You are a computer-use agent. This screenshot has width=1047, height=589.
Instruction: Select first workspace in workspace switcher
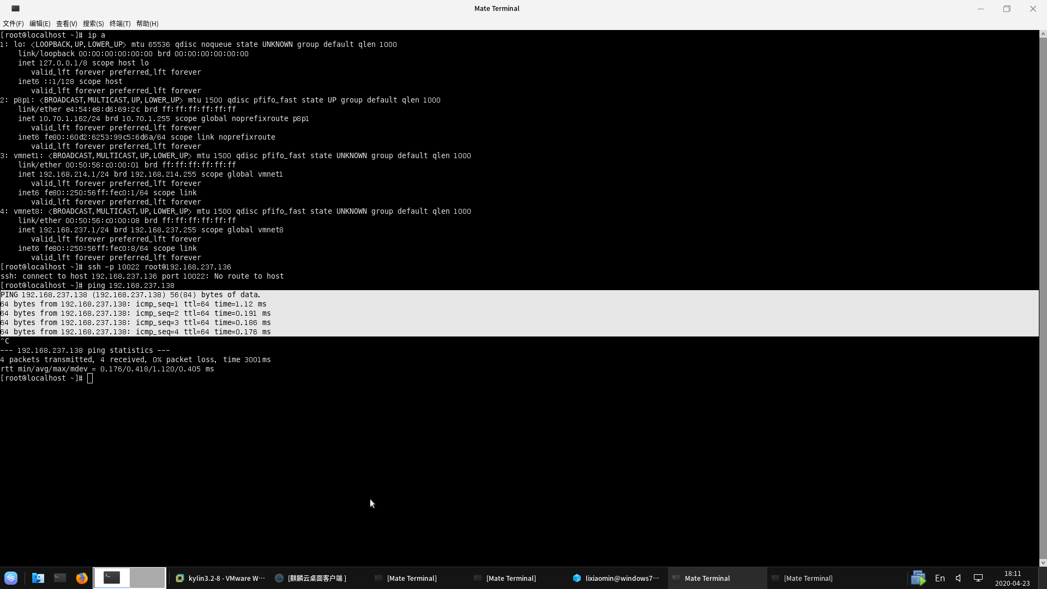coord(112,578)
